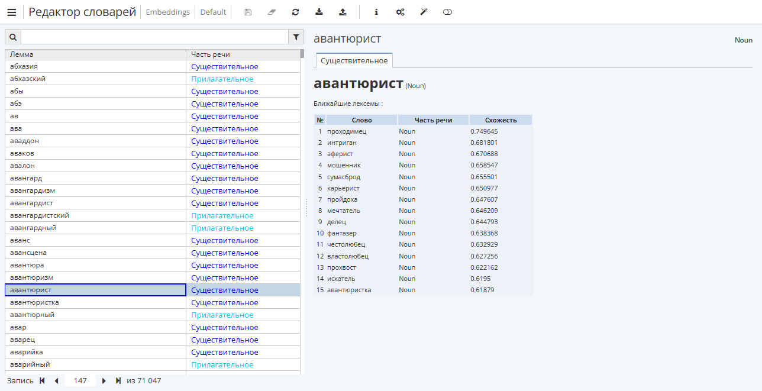Screen dimensions: 762x391
Task: Open the info icon in toolbar
Action: point(376,12)
